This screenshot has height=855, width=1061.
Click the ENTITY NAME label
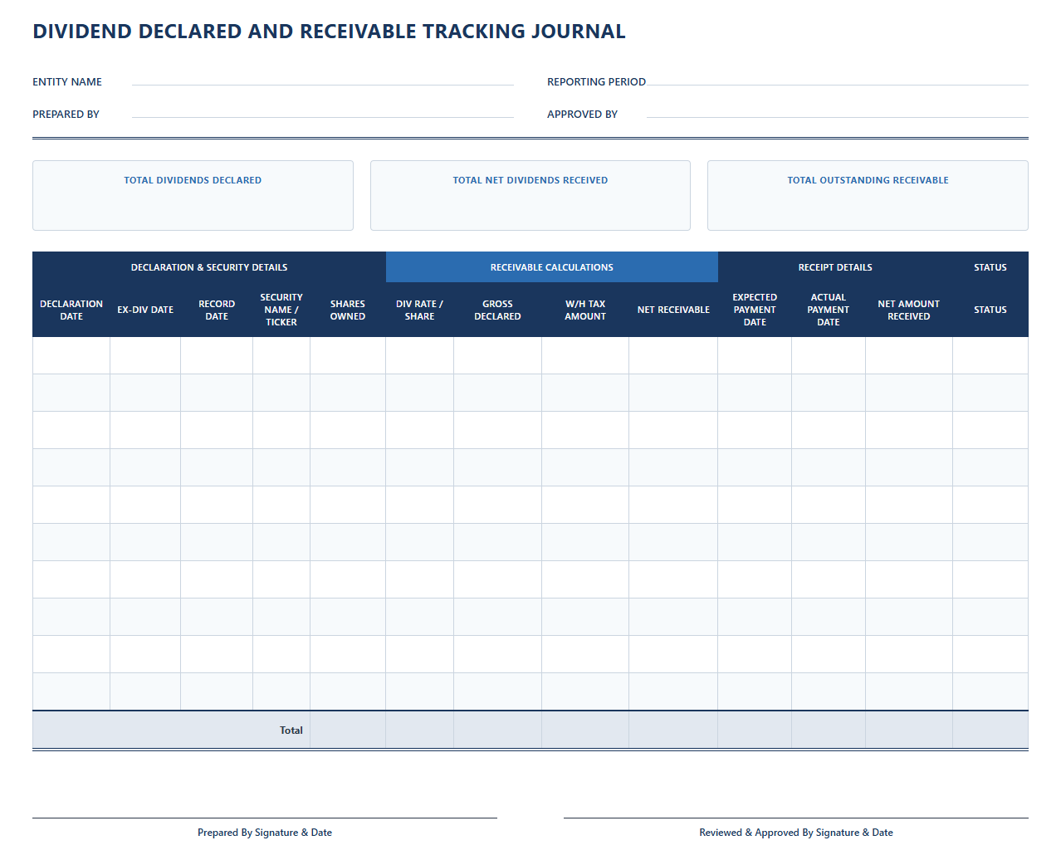click(x=67, y=81)
